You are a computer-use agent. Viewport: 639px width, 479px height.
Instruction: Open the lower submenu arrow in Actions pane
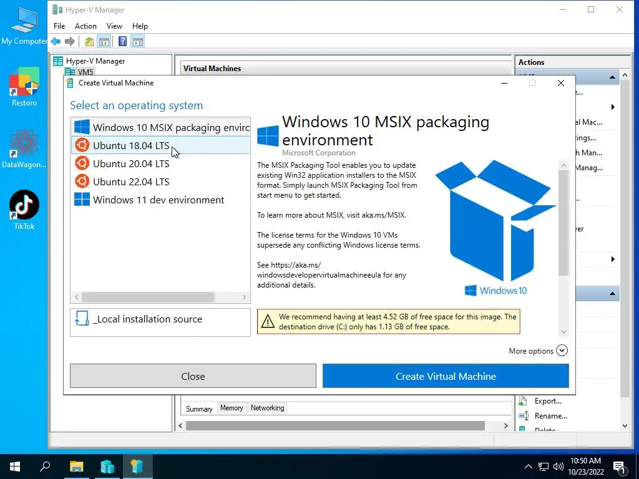click(x=613, y=259)
